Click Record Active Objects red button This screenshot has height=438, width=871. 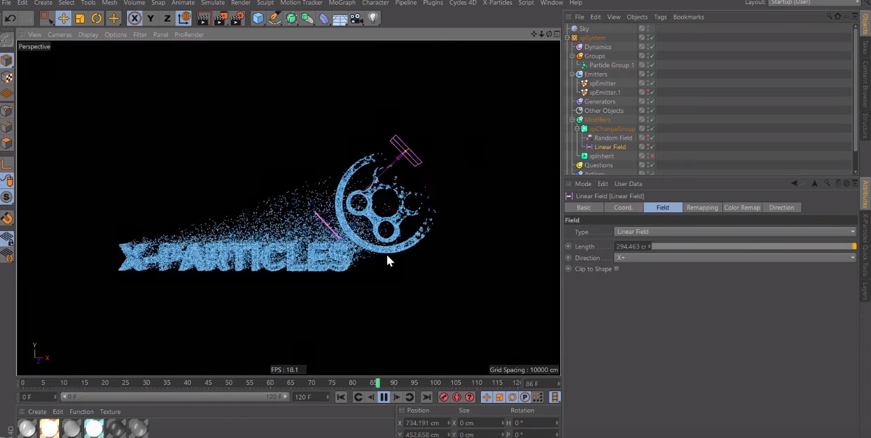[444, 398]
